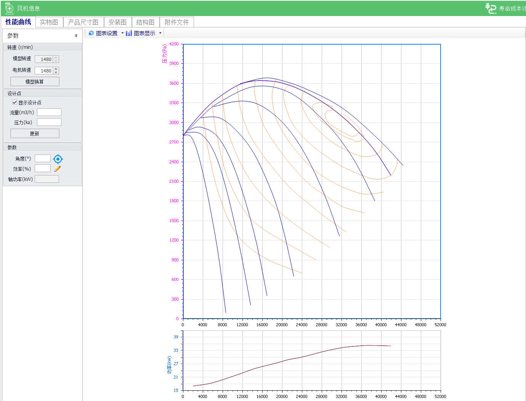Click the toolbar grip handle before 图表设置
Screen dimensions: 526x401
point(85,33)
